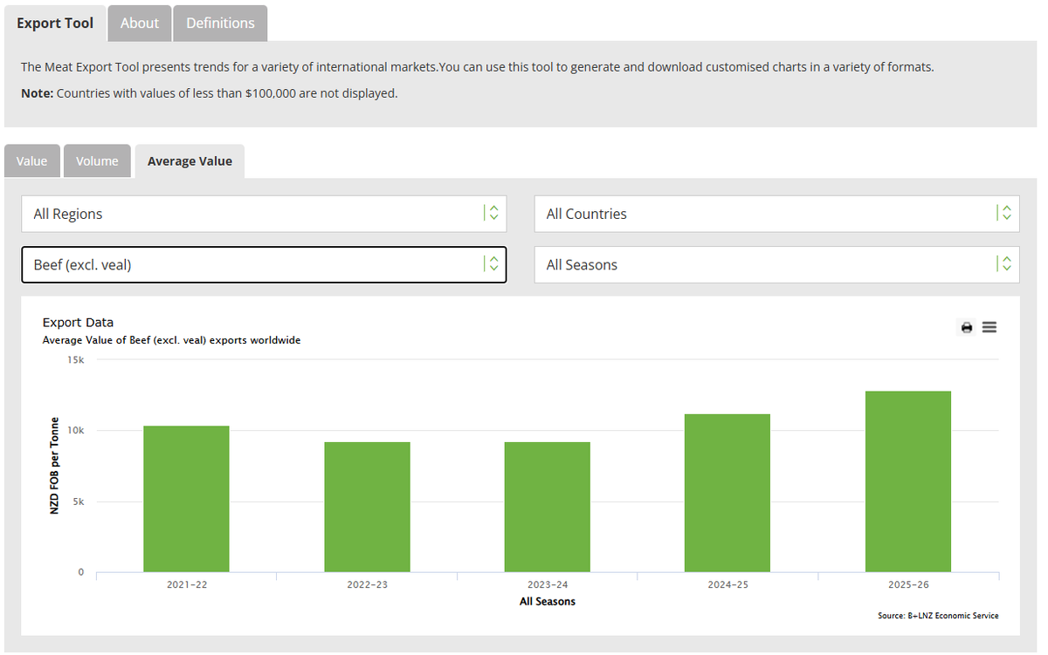Switch to the Value tab

(x=31, y=160)
